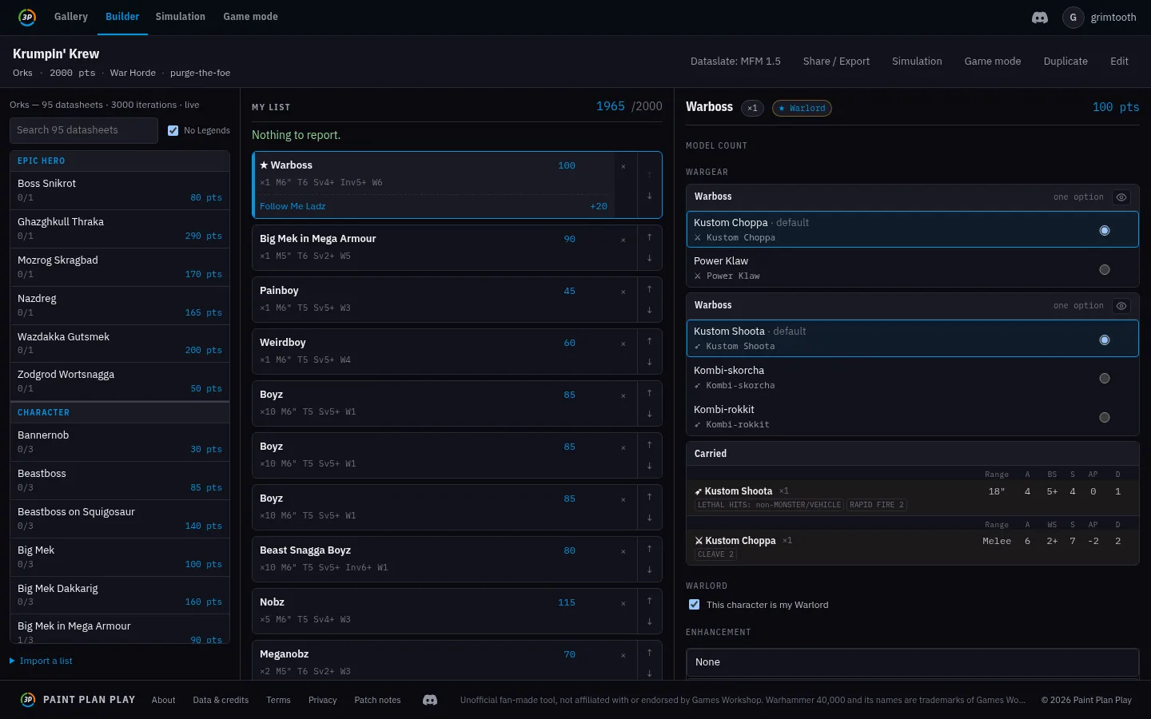Screen dimensions: 1151x719
Task: Collapse the Epic Hero category header
Action: pyautogui.click(x=120, y=161)
